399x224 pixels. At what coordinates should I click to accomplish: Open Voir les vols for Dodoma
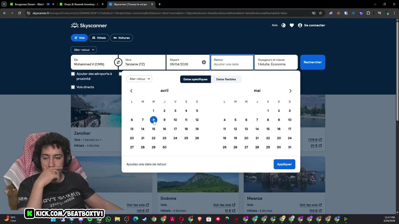click(x=224, y=205)
